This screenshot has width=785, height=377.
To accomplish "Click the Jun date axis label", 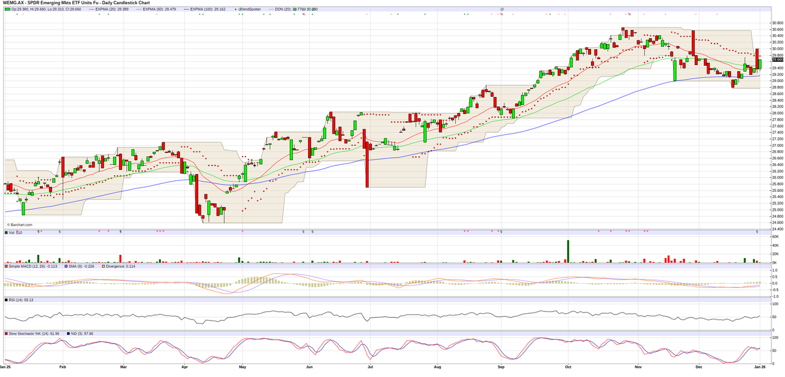I will (x=309, y=366).
